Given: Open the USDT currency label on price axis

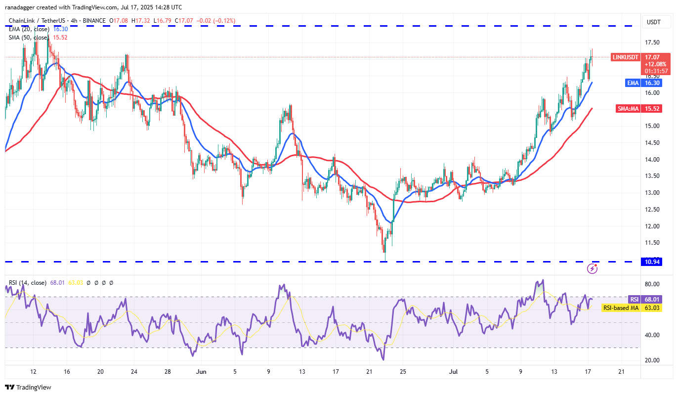Looking at the screenshot, I should (653, 22).
